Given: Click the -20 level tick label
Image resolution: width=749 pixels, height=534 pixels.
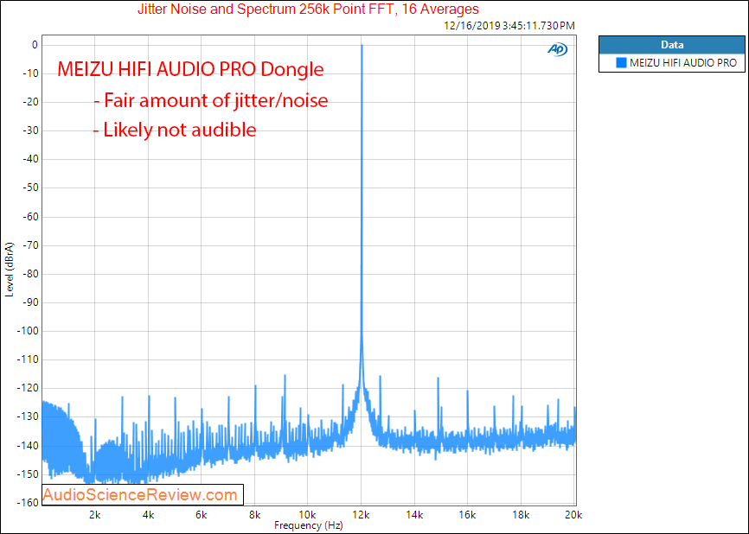Looking at the screenshot, I should pyautogui.click(x=30, y=102).
